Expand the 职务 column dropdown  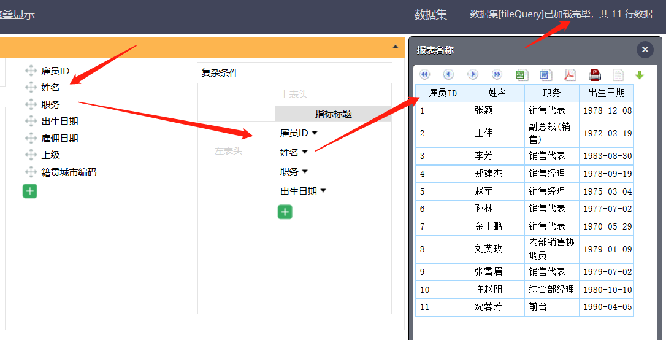click(x=305, y=172)
